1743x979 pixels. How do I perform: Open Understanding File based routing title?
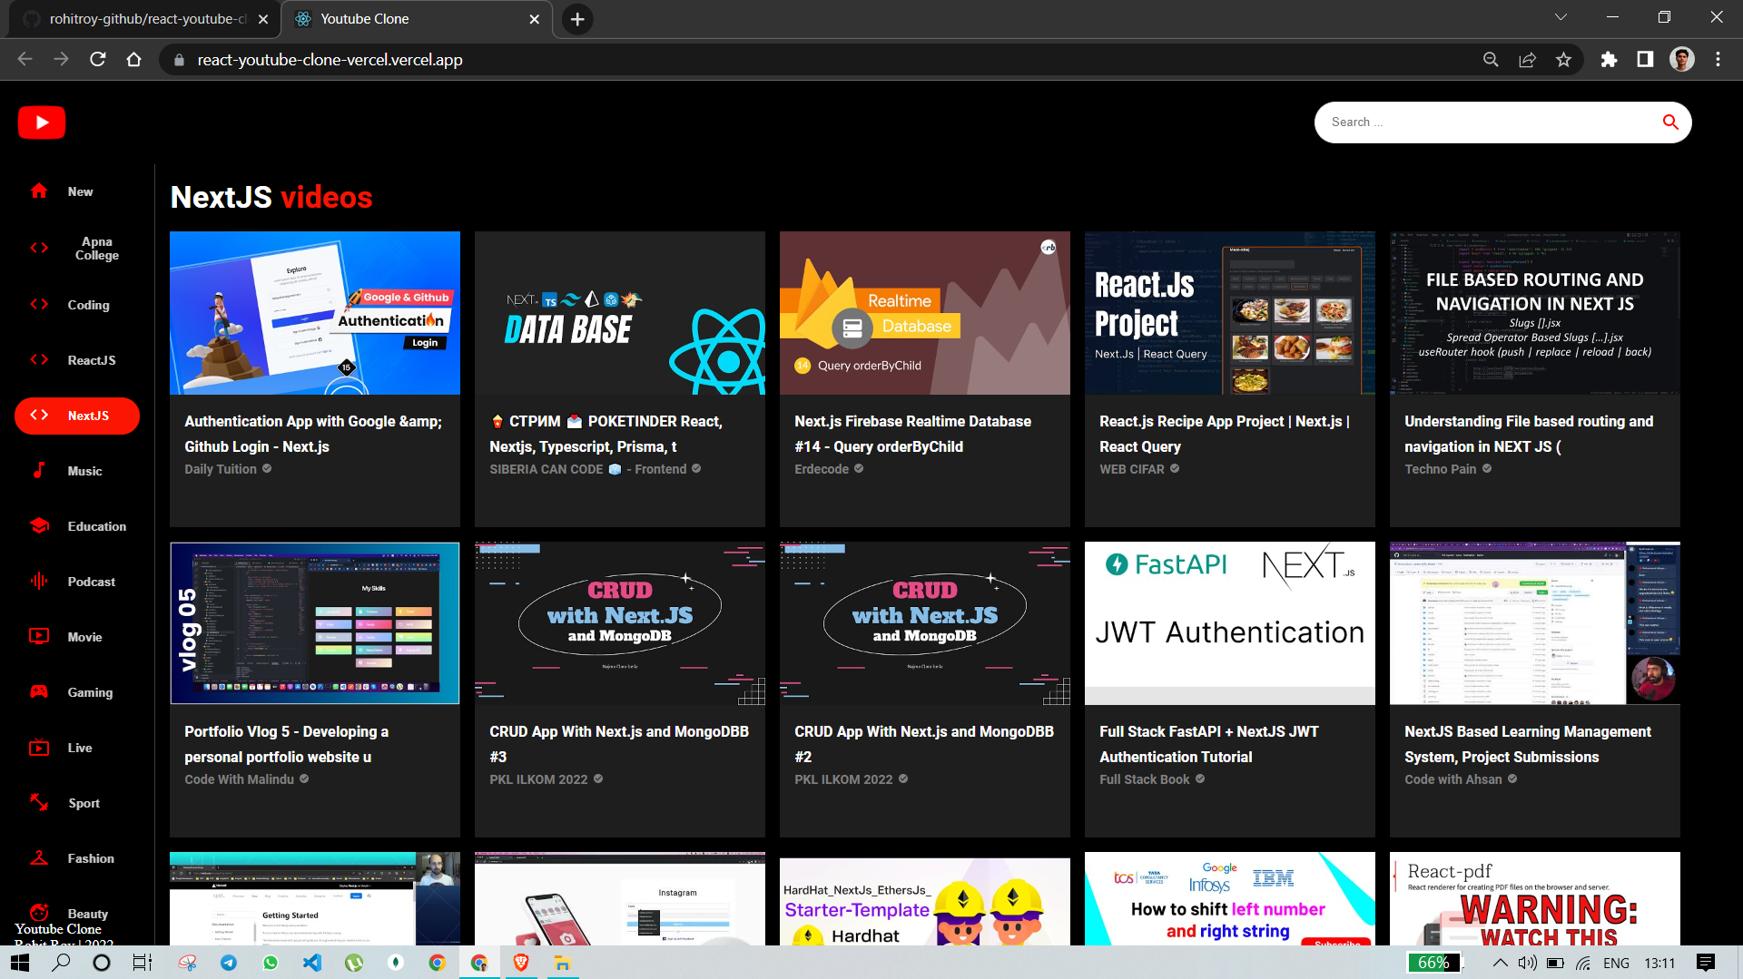(1529, 434)
